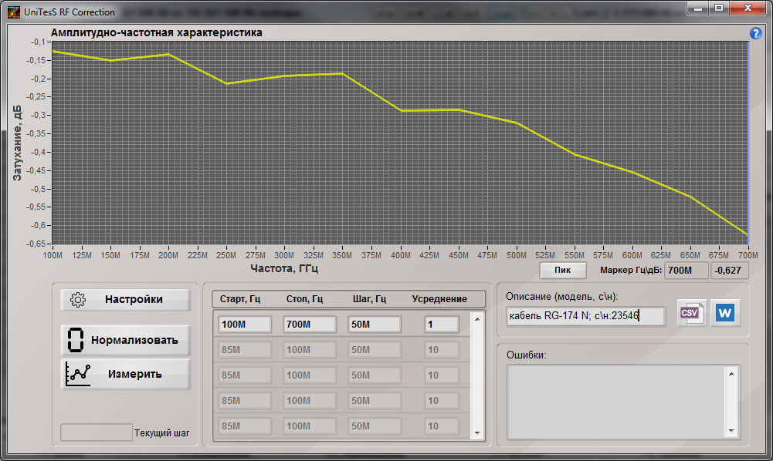
Task: Click the marker frequency field 700M
Action: click(x=686, y=271)
